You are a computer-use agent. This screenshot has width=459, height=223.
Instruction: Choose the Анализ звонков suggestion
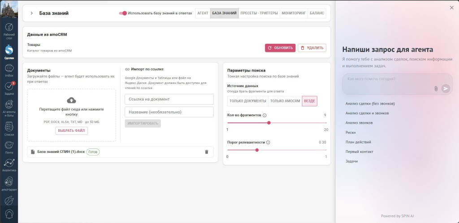tap(359, 123)
